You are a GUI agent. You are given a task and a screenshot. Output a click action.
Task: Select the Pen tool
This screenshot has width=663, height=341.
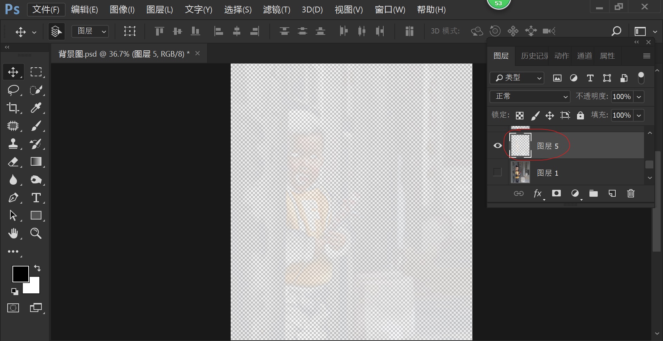click(x=13, y=198)
